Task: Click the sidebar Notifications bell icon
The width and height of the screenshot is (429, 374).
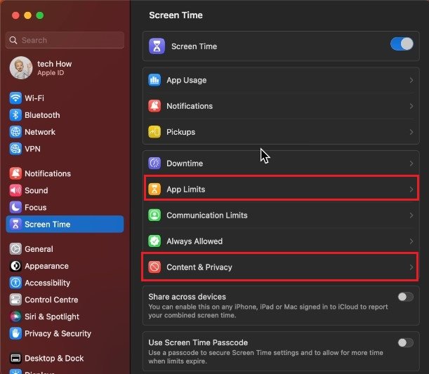Action: coord(15,173)
